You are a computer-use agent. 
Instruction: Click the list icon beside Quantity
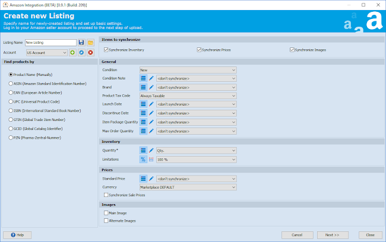(143, 151)
